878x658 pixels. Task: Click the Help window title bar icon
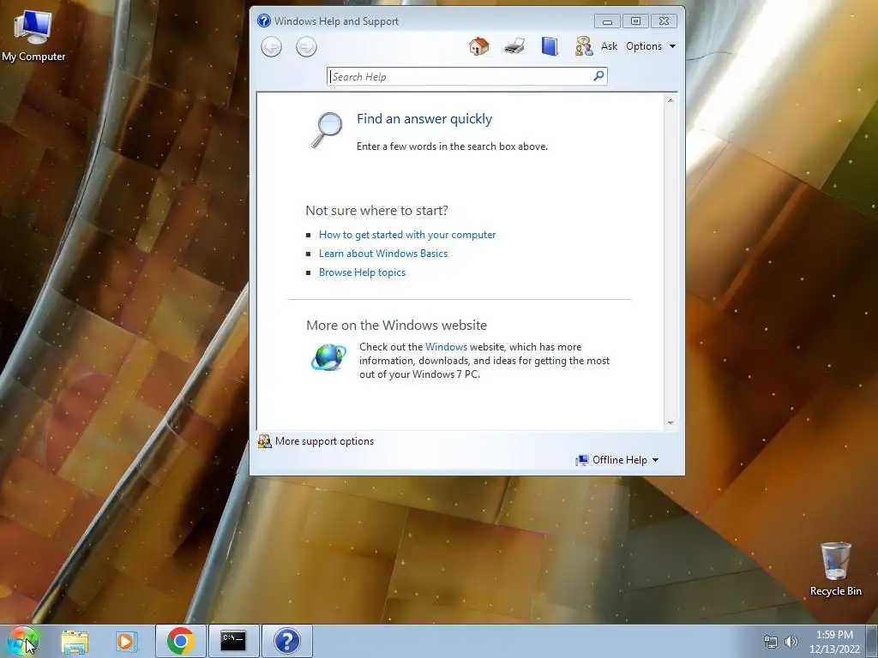pos(264,21)
